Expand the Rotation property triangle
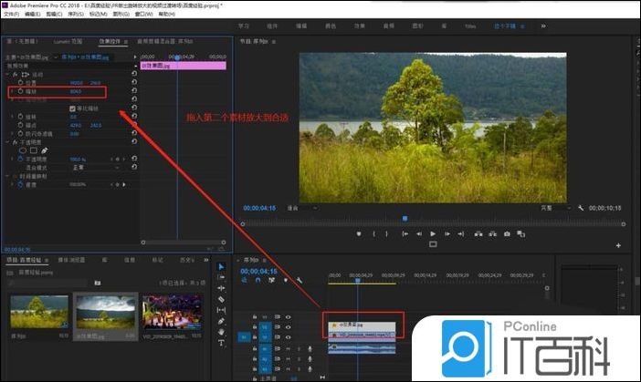Screen dimensions: 641x382 tap(12, 117)
